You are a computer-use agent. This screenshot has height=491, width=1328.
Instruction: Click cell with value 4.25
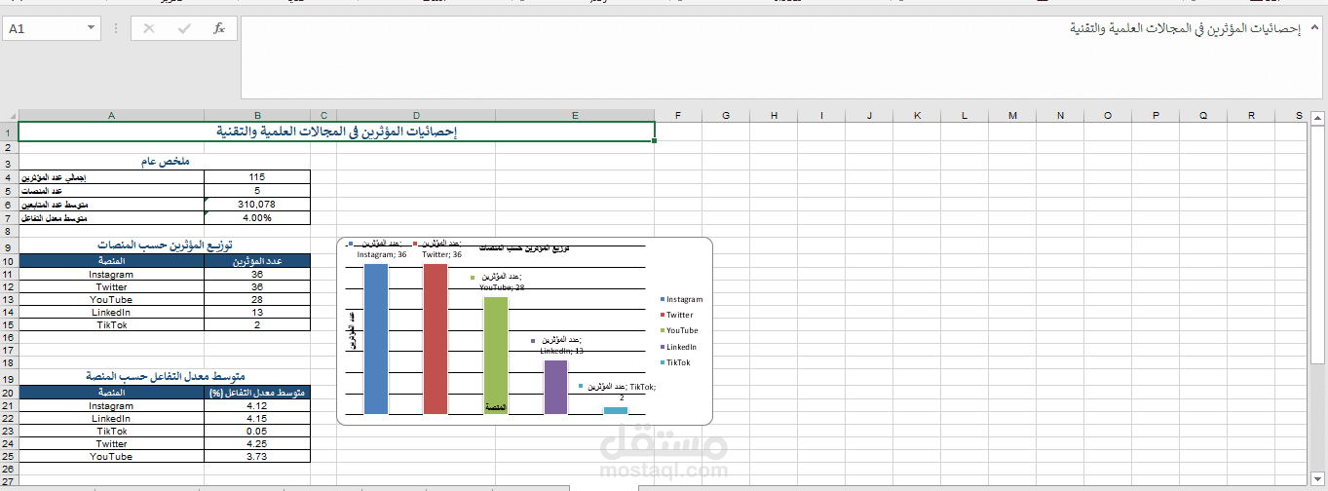[x=257, y=443]
